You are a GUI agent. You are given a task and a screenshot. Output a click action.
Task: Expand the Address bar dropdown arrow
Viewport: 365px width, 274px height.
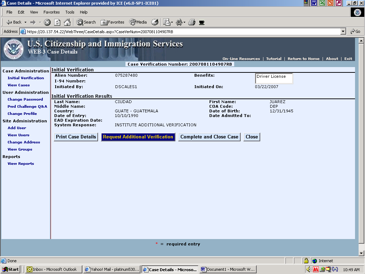click(343, 31)
